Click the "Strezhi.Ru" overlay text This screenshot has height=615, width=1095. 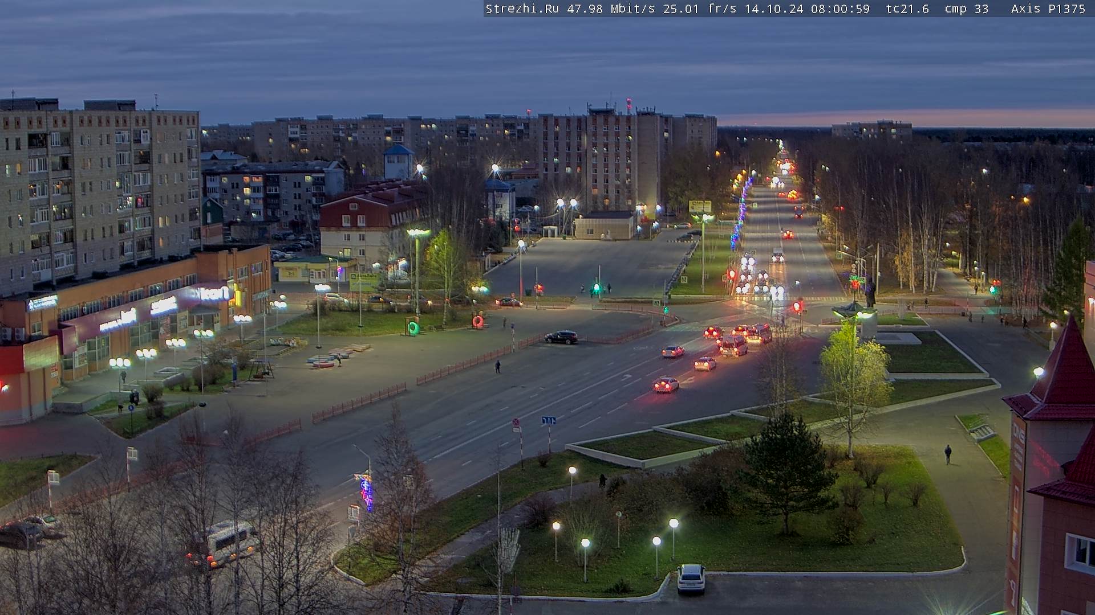click(x=522, y=9)
